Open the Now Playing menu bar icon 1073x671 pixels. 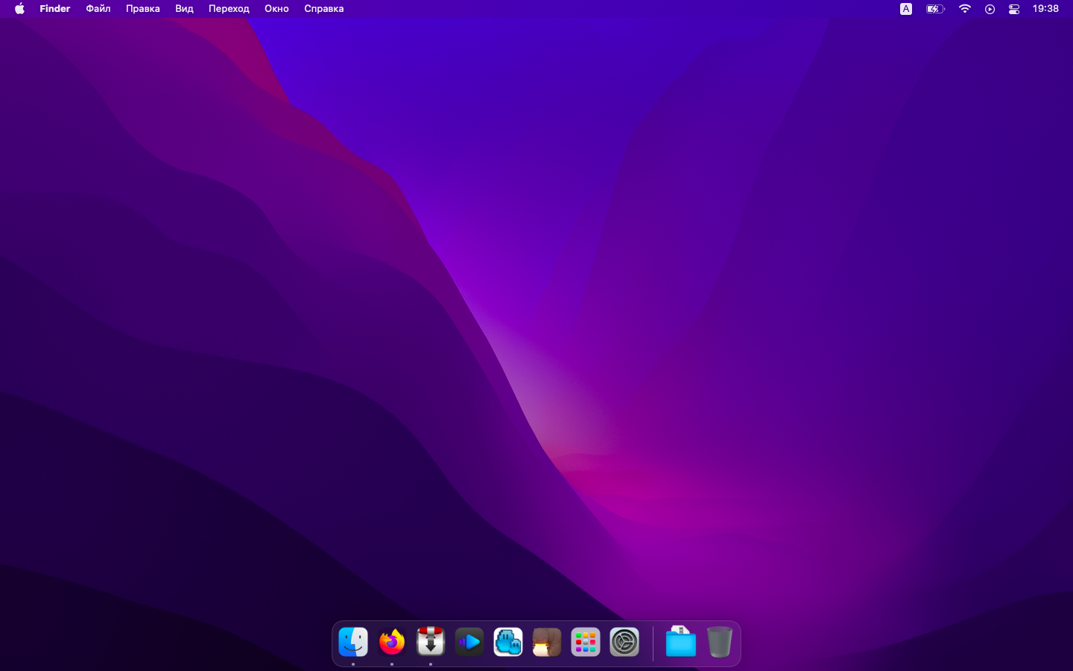(990, 9)
